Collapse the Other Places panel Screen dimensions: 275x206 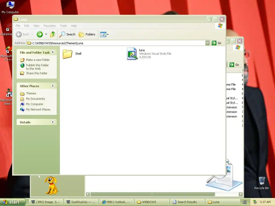[x=53, y=86]
